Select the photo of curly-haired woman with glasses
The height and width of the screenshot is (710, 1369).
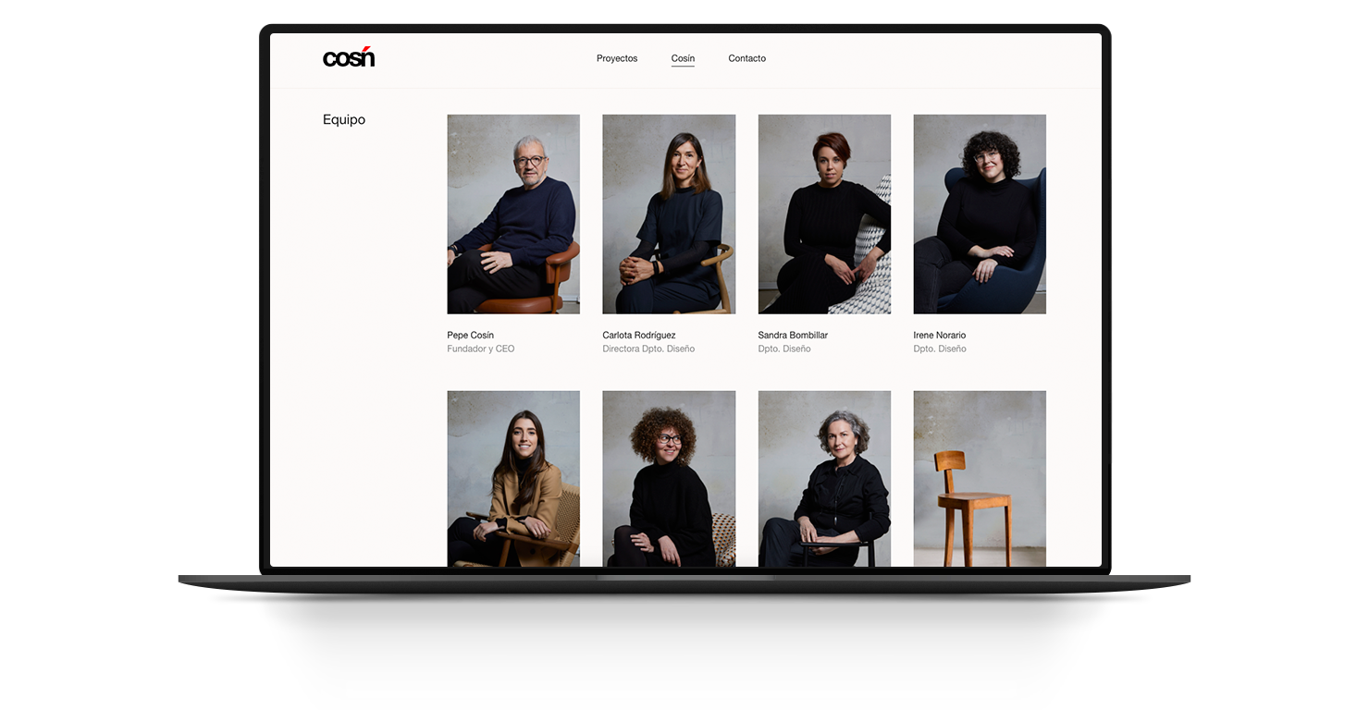point(669,478)
